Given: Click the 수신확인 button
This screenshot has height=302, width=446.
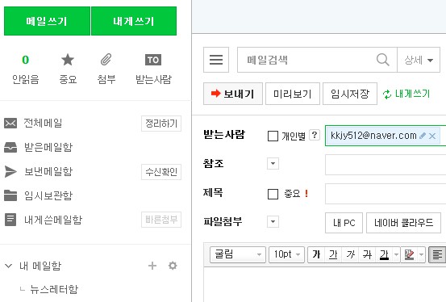Looking at the screenshot, I should (161, 172).
